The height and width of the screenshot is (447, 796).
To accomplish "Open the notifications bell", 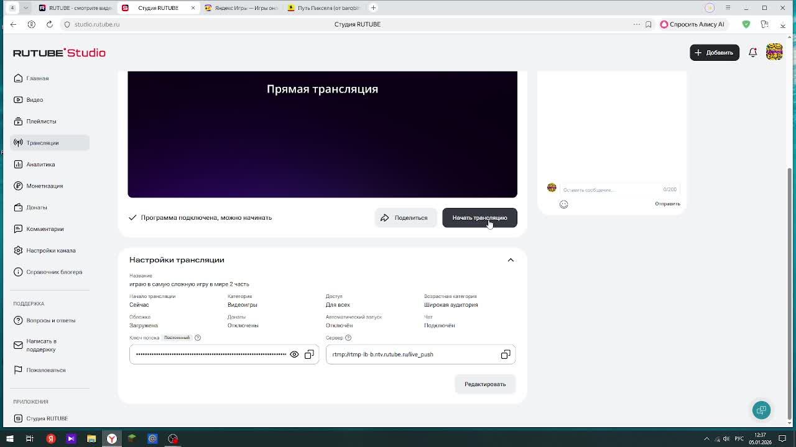I will [x=752, y=53].
